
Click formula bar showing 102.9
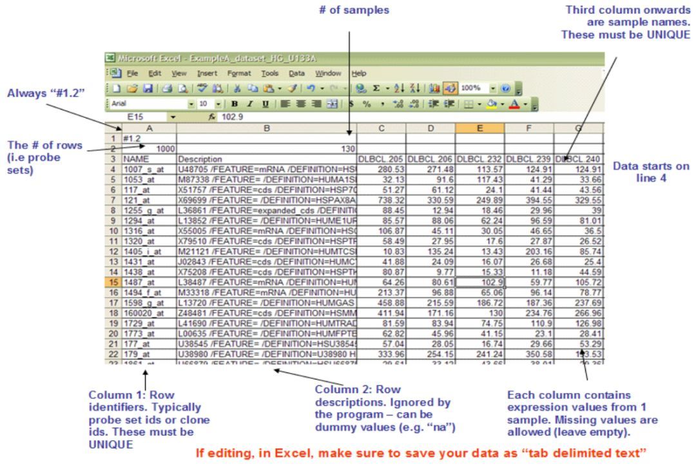click(411, 117)
